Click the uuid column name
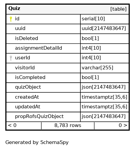This screenshot has height=149, width=135. 20,28
